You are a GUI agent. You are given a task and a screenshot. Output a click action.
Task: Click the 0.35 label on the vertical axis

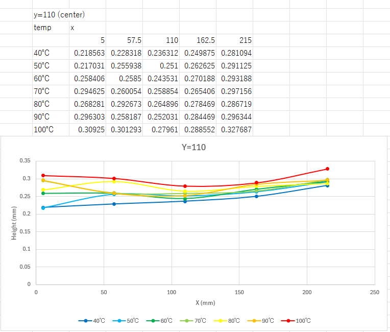coord(25,161)
